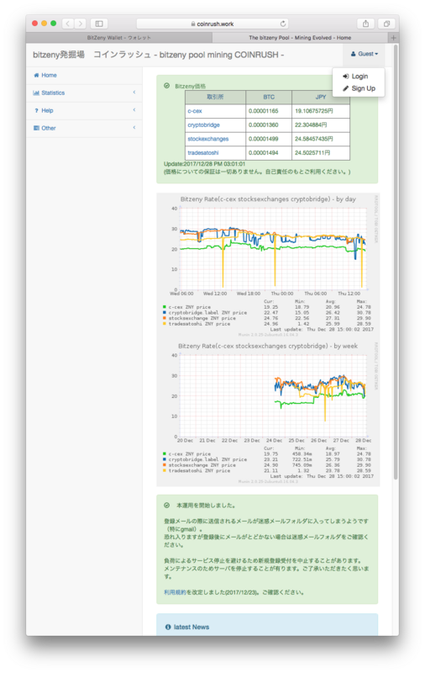Click the check icon beside 本運用を開始しました

tap(166, 506)
